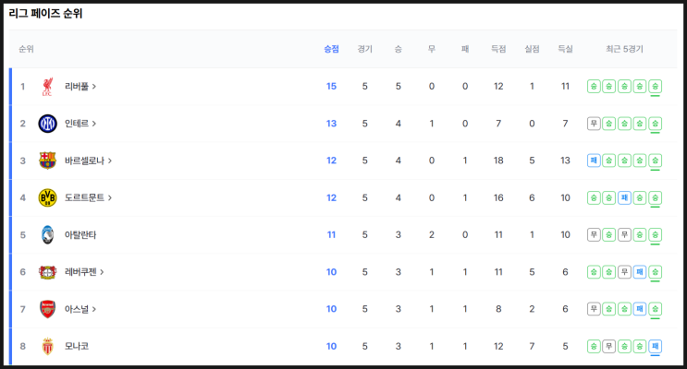Select the Atalanta club crest
The height and width of the screenshot is (369, 687).
[x=47, y=235]
